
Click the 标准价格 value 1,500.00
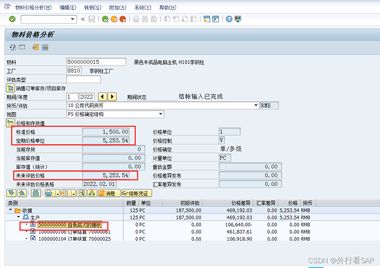click(106, 132)
